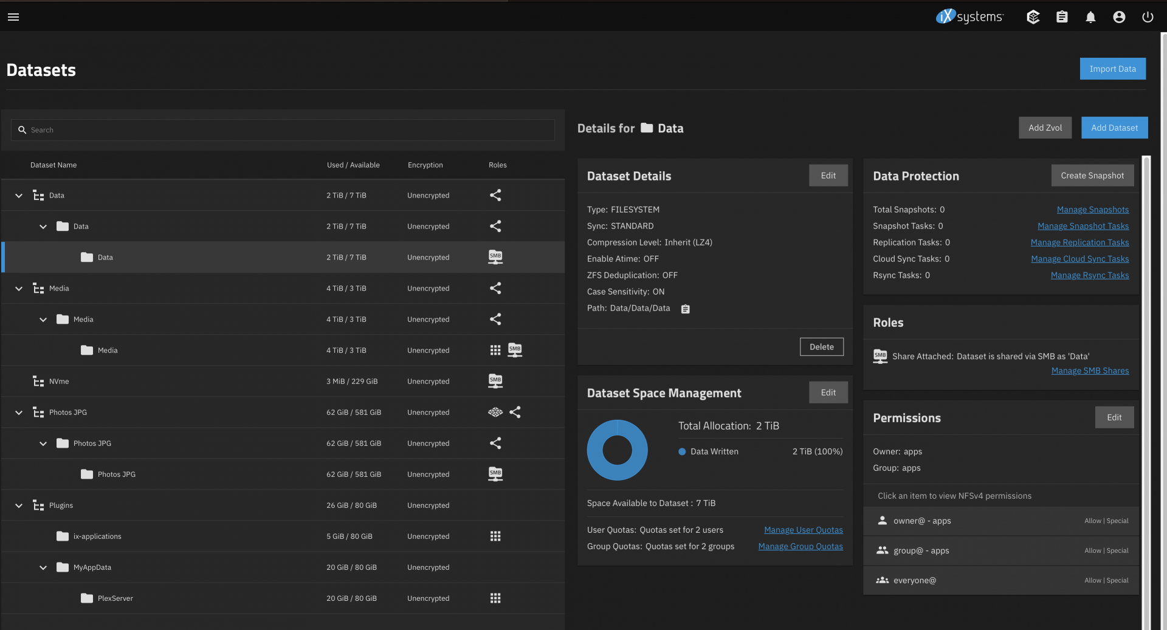Click apps icon on ix-applications row

[495, 536]
